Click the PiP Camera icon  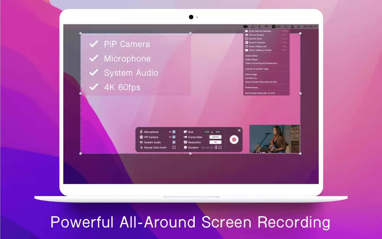(141, 137)
